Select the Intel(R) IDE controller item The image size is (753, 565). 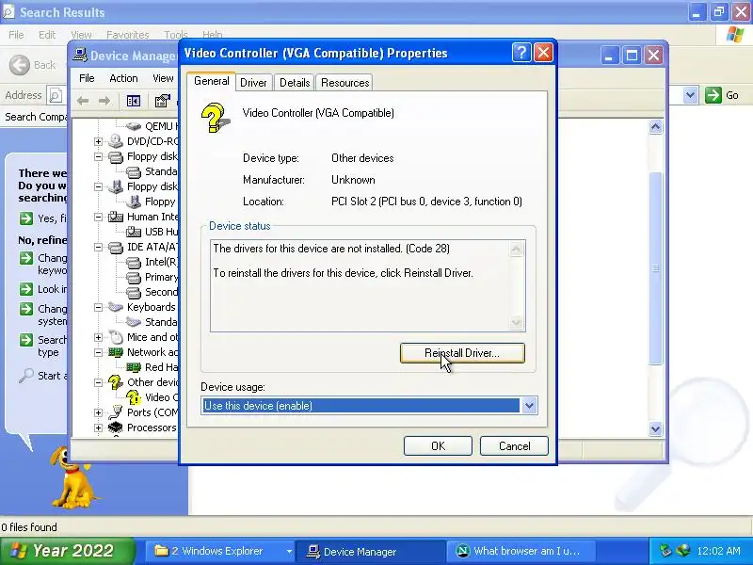point(152,262)
